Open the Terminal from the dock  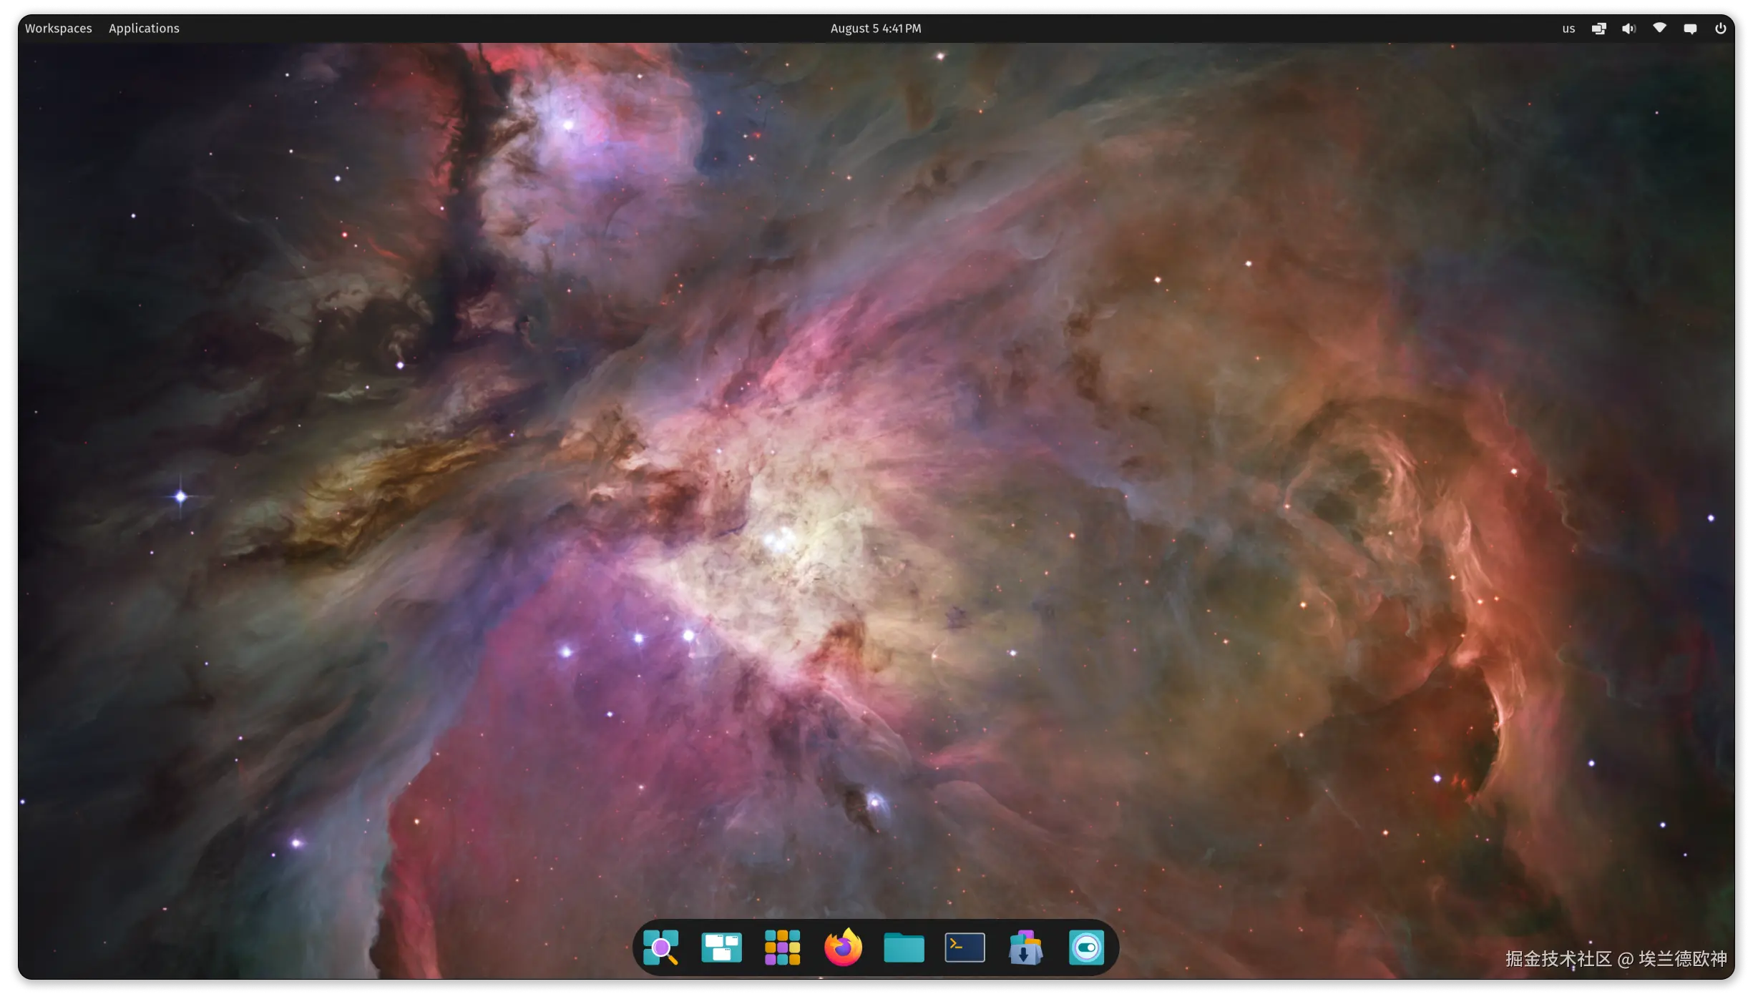(965, 947)
